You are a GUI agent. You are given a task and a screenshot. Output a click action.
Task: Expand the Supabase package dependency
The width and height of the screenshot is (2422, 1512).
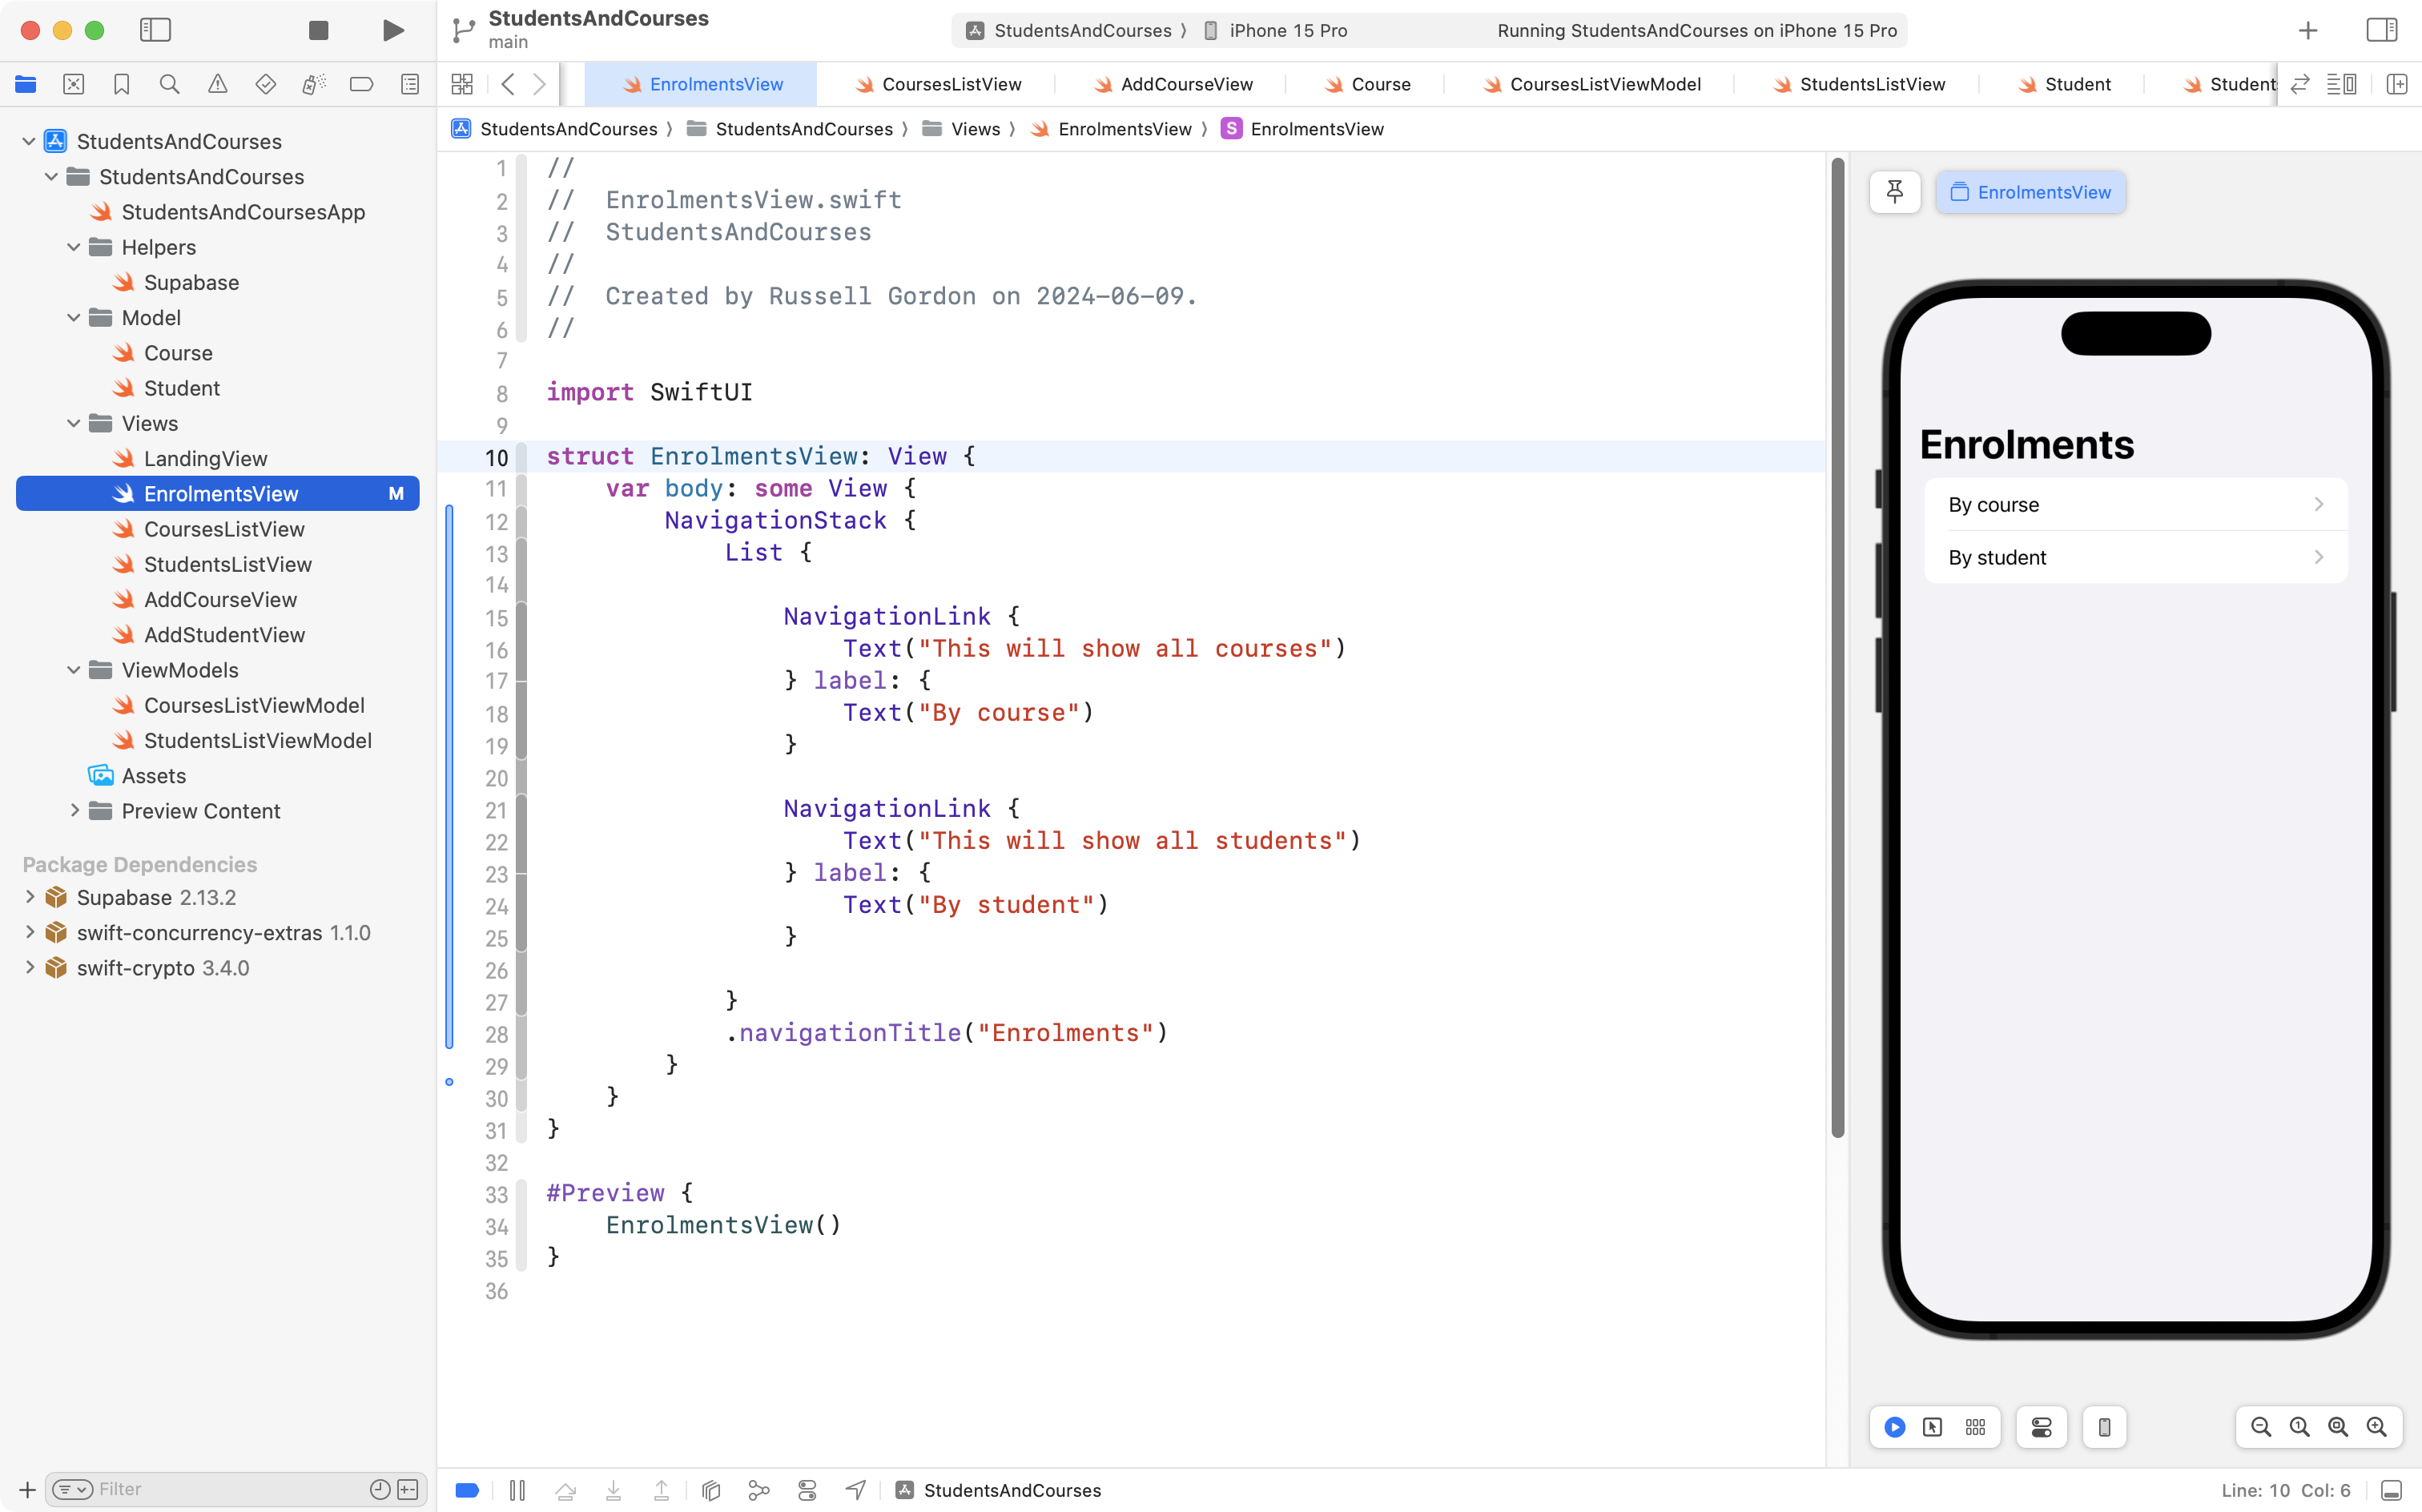click(30, 897)
